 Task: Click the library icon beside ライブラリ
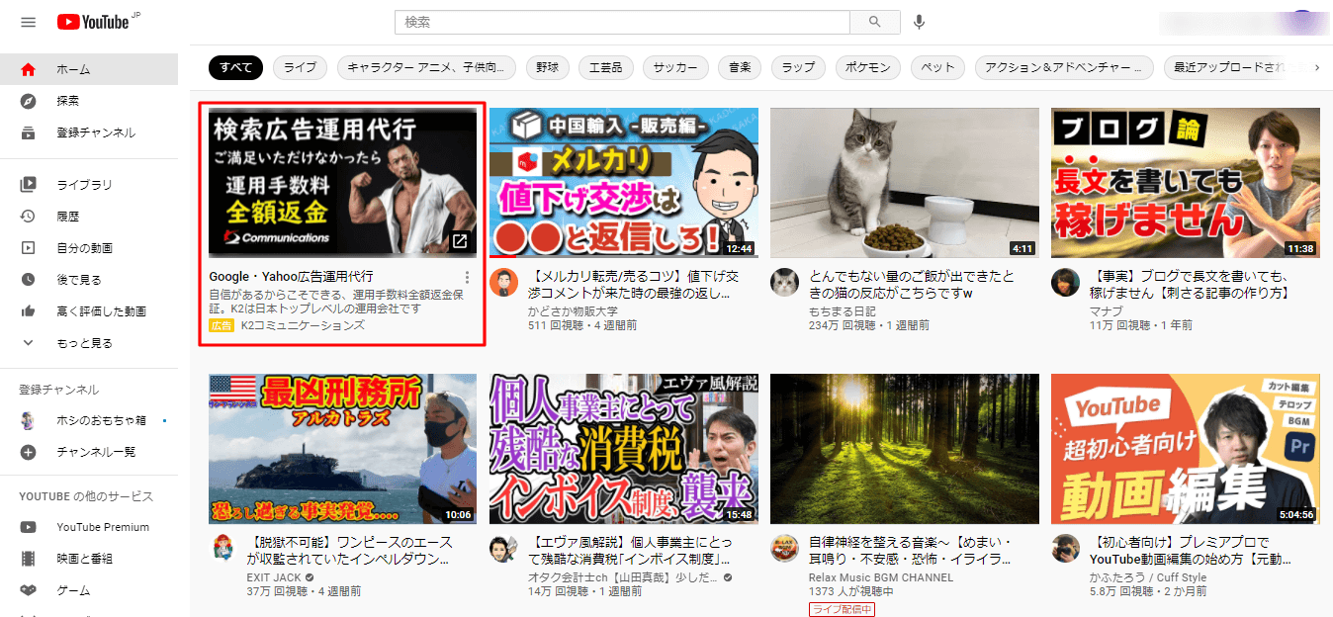click(x=28, y=185)
